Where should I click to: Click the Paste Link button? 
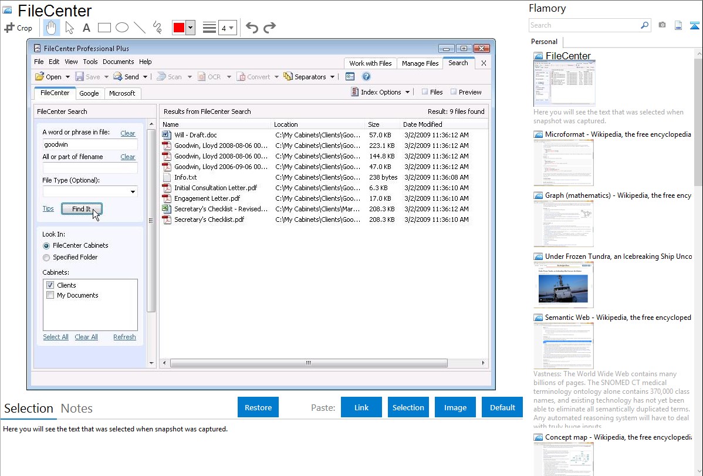pyautogui.click(x=361, y=407)
